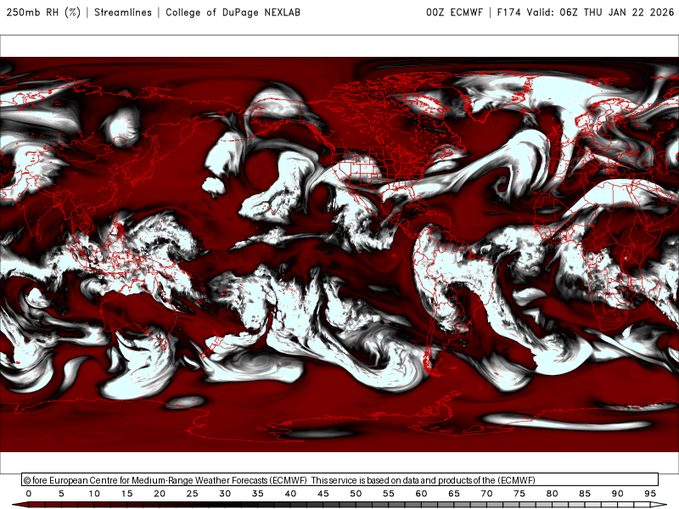Click 'College of DuPage NEXLAB' header text
Viewport: 679px width, 509px height.
pos(233,12)
